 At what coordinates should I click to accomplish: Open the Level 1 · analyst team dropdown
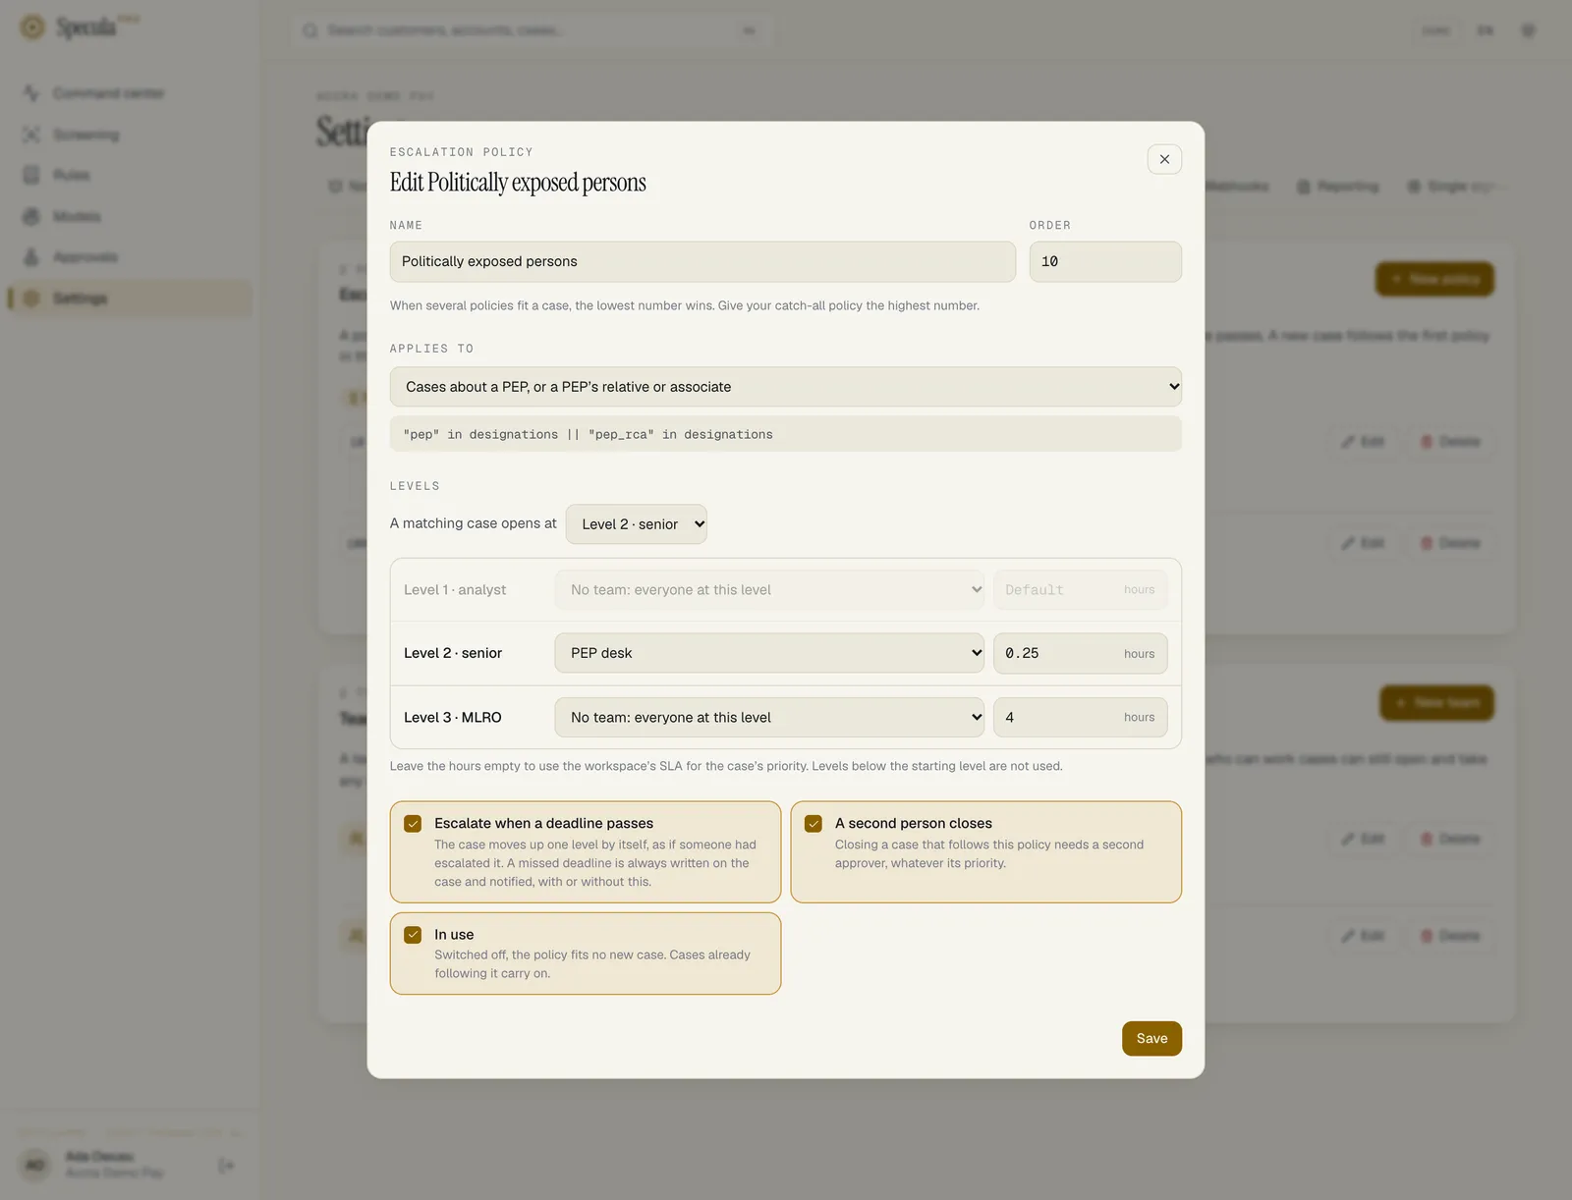[769, 590]
